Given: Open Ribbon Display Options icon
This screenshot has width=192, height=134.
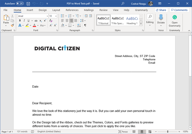Looking at the screenshot, I should click(160, 4).
